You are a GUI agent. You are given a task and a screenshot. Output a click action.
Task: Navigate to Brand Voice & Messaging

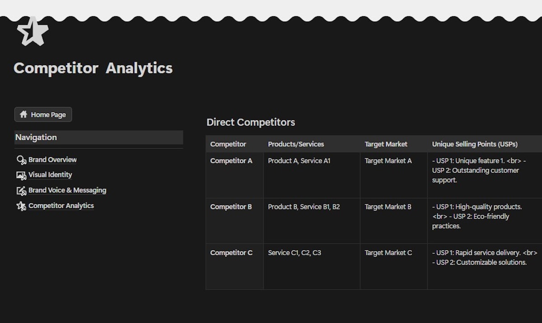(x=67, y=190)
